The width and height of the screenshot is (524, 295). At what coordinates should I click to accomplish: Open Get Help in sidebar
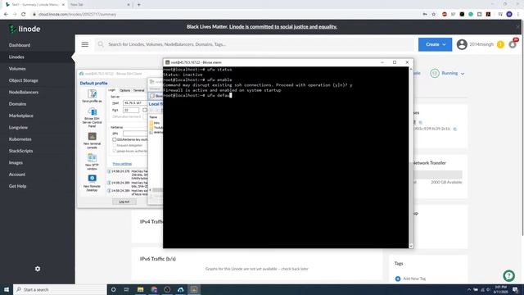[17, 186]
